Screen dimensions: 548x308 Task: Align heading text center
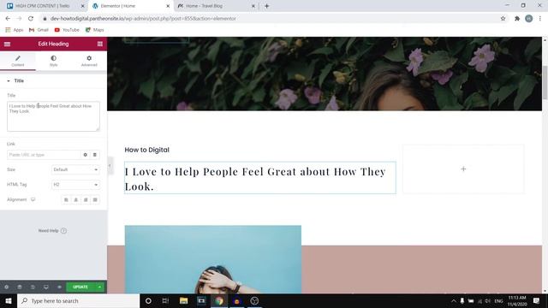pyautogui.click(x=76, y=199)
